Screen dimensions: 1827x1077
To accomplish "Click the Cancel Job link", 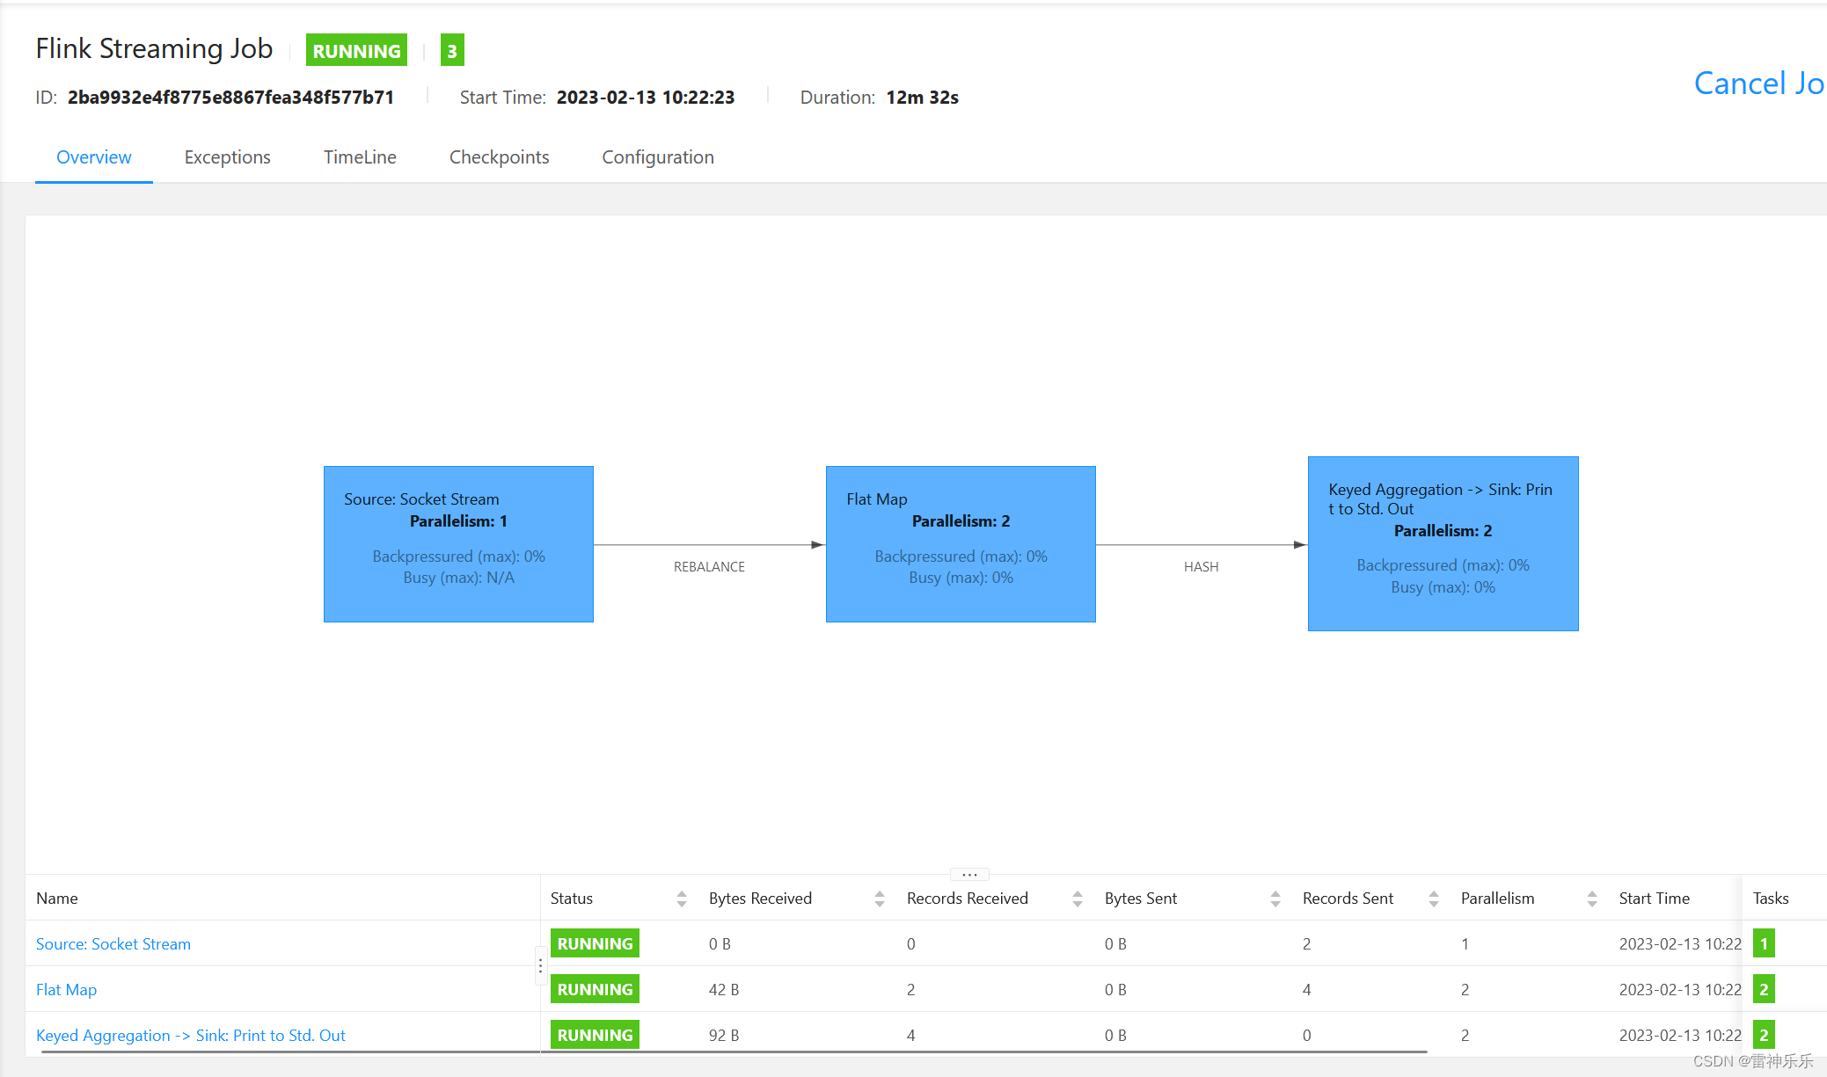I will coord(1758,84).
